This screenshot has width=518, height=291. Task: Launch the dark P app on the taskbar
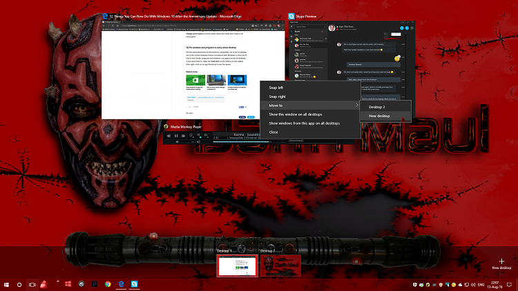95,284
